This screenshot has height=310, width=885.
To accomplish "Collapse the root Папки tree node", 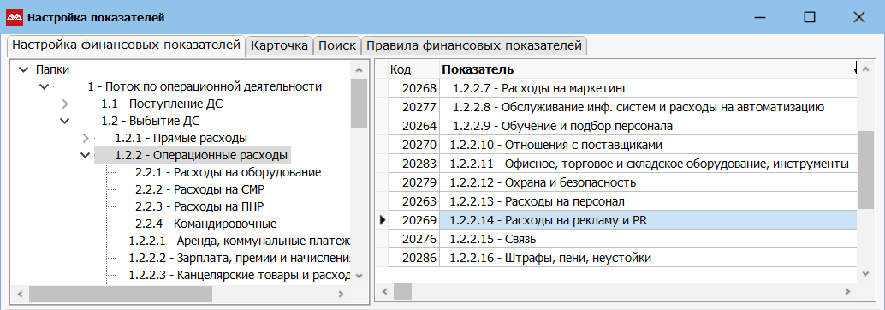I will [23, 69].
